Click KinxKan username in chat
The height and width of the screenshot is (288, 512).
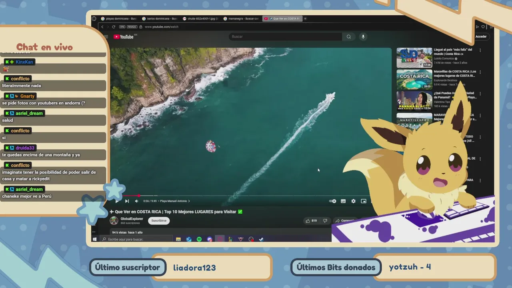click(x=24, y=62)
